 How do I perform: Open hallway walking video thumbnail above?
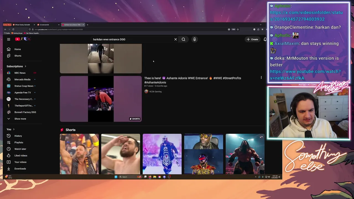point(101,59)
